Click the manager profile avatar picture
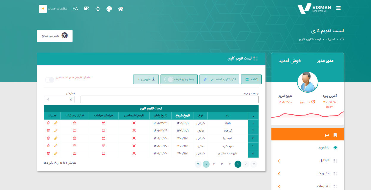 tap(308, 82)
